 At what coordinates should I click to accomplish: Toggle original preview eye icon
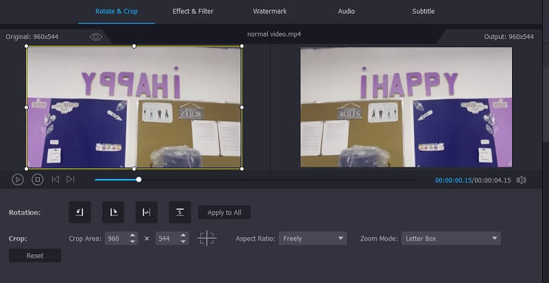96,36
